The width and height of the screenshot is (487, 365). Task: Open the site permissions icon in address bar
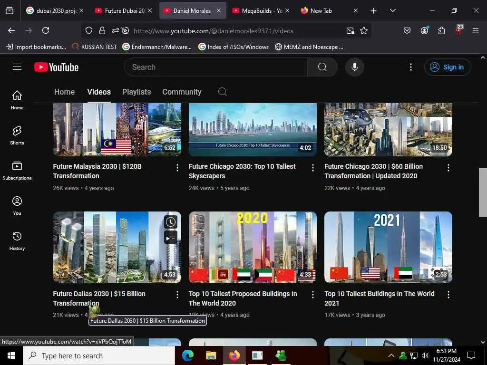pyautogui.click(x=115, y=30)
